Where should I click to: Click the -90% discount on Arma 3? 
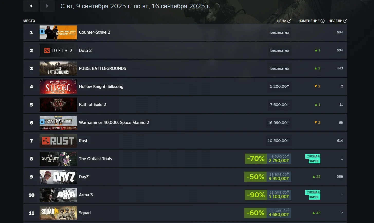point(256,195)
